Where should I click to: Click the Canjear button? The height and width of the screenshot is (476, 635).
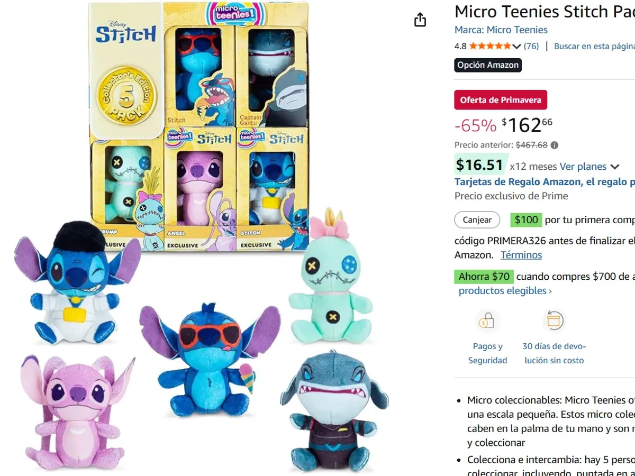point(477,219)
